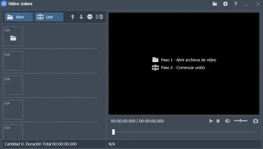Image resolution: width=263 pixels, height=149 pixels.
Task: Close the Video Joiner window
Action: pyautogui.click(x=258, y=4)
